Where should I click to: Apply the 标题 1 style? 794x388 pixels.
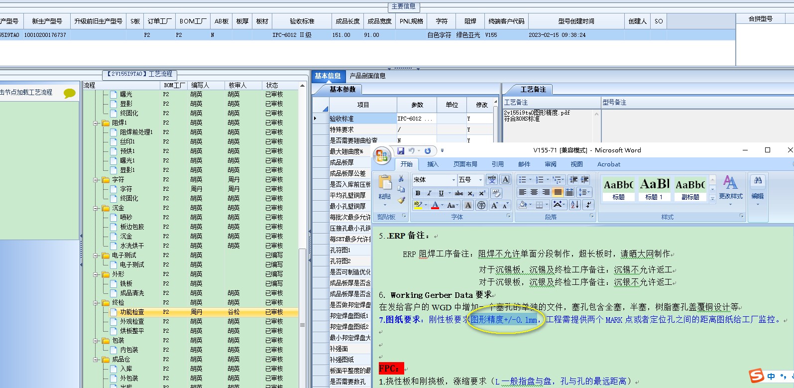coord(654,189)
